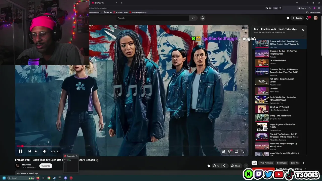Image resolution: width=322 pixels, height=181 pixels.
Task: Click the YouTube search magnifier button
Action: [x=193, y=18]
